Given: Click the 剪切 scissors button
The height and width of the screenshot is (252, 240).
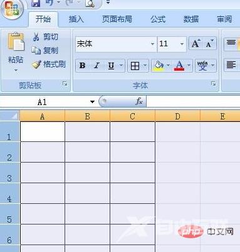Looking at the screenshot, I should pyautogui.click(x=45, y=37).
